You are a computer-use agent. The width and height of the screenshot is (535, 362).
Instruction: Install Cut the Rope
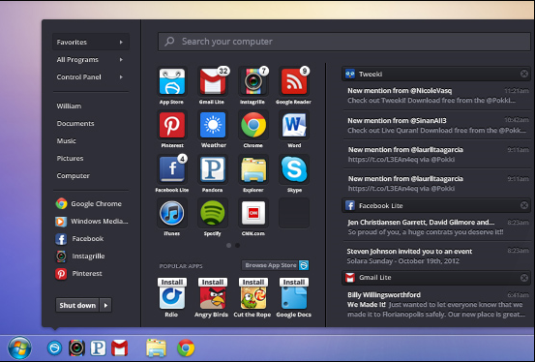point(253,282)
